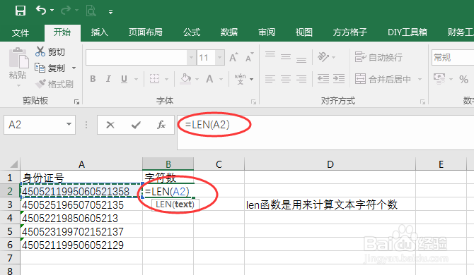The height and width of the screenshot is (275, 474).
Task: Decrease font size with the smaller A
Action: click(250, 57)
